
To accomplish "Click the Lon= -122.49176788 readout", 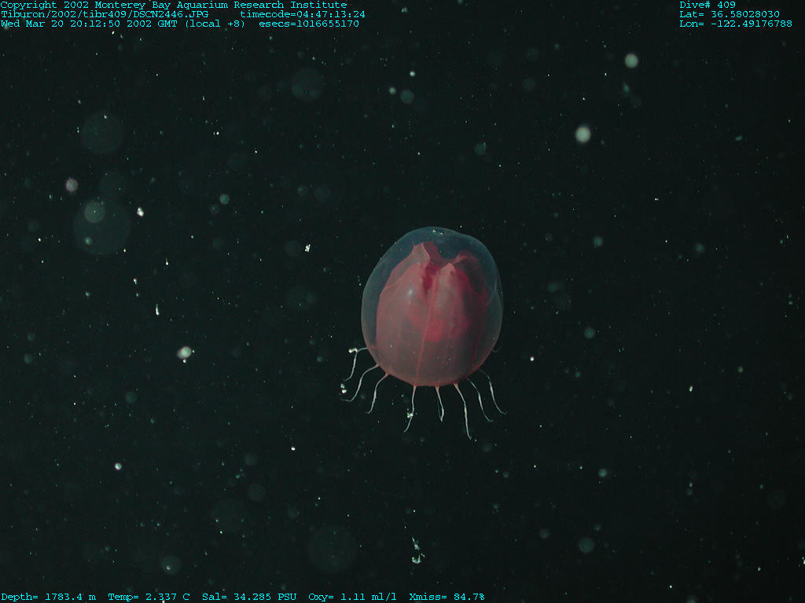I will 736,24.
